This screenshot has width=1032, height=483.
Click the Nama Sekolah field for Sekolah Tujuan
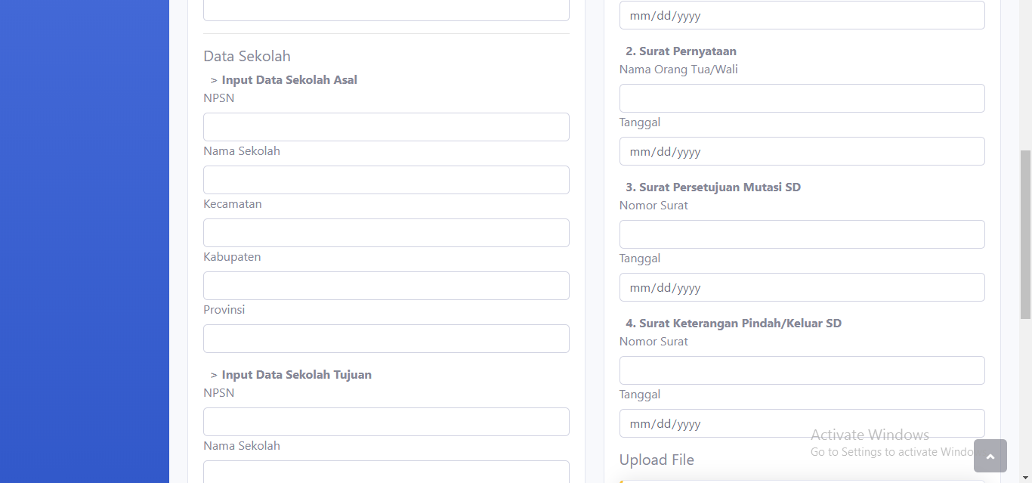click(x=386, y=472)
